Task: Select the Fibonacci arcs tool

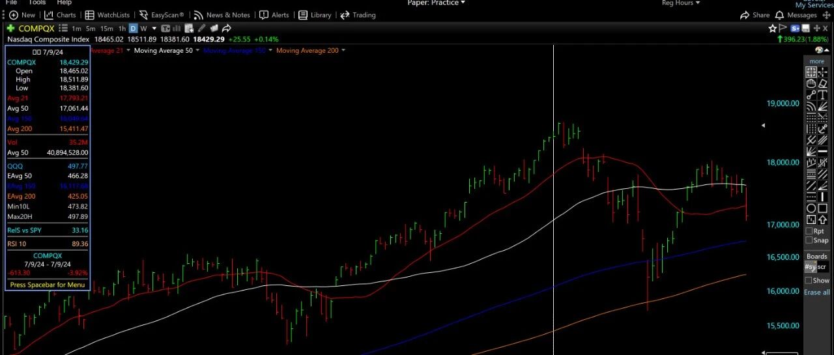Action: (x=811, y=106)
